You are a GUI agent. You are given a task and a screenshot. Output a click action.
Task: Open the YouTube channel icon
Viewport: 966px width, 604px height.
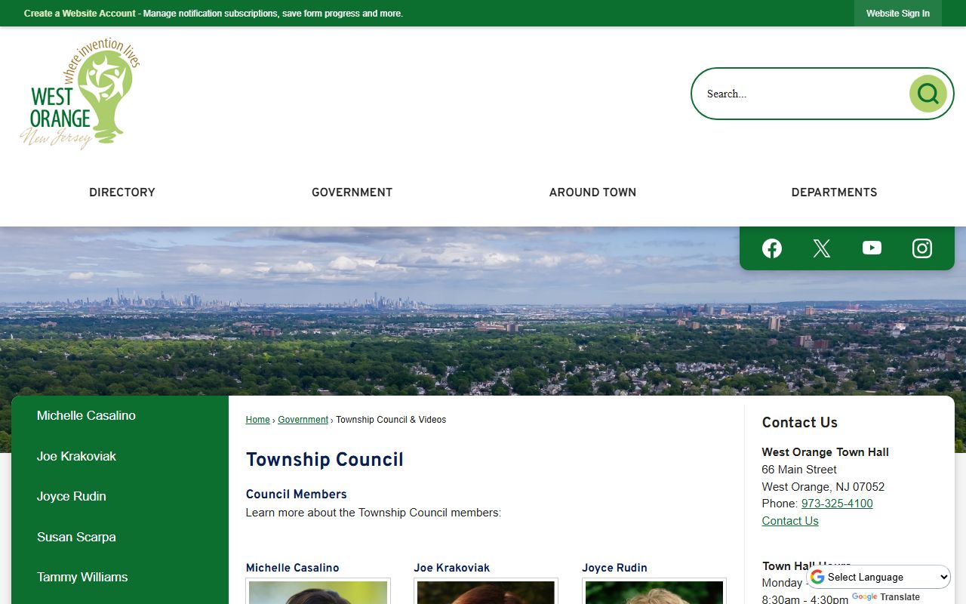coord(872,248)
